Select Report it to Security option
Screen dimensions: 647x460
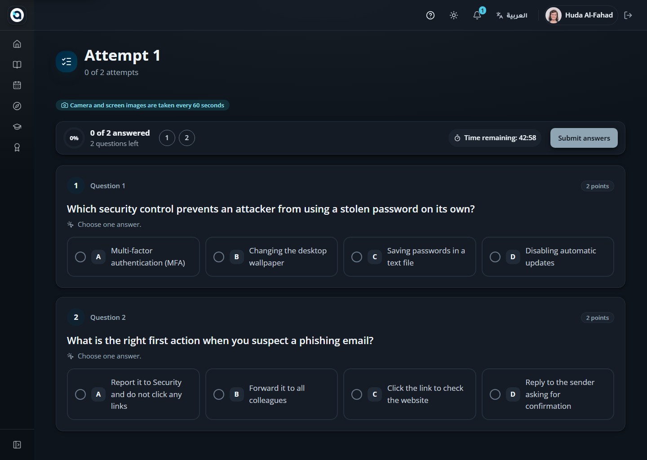coord(133,394)
